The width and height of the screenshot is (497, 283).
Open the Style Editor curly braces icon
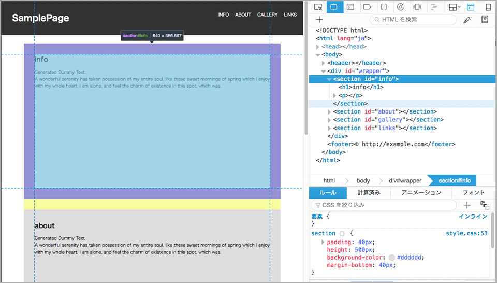(384, 7)
